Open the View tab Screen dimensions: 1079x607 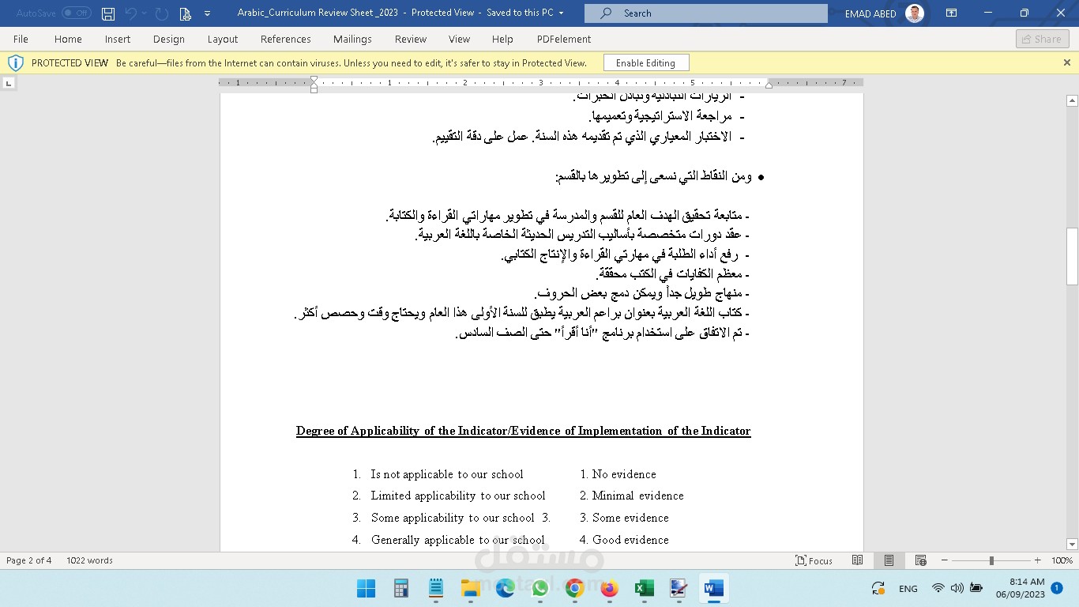click(459, 39)
